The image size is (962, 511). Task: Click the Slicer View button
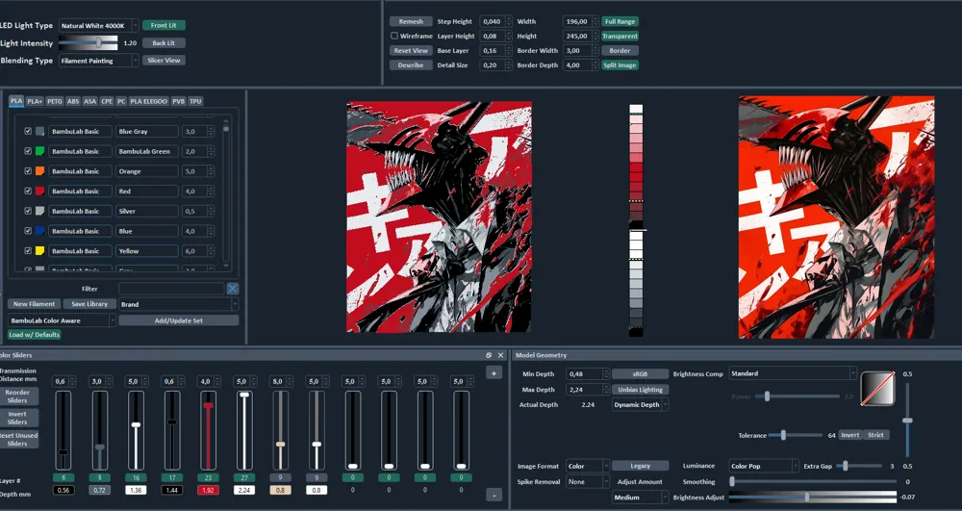pos(164,60)
